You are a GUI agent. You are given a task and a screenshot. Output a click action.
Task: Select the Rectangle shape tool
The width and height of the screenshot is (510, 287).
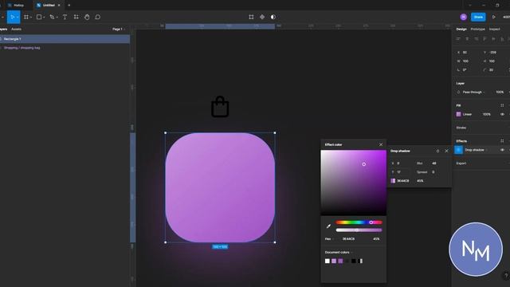tap(39, 17)
